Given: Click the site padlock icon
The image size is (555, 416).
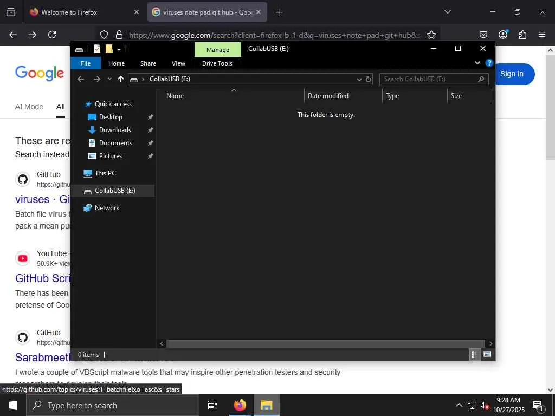Looking at the screenshot, I should (x=119, y=35).
